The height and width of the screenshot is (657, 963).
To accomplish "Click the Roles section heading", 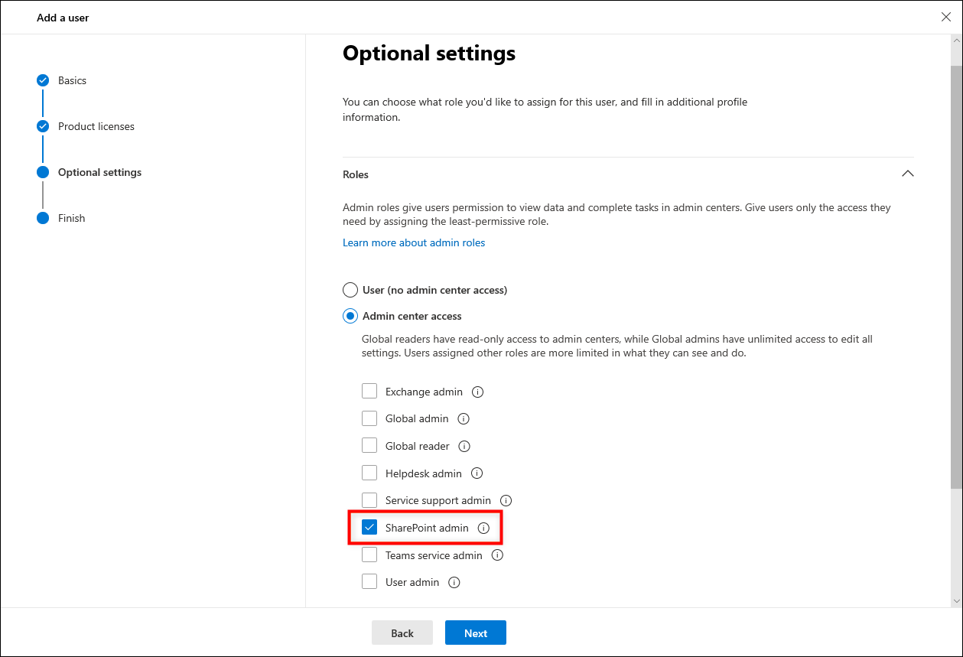I will 356,174.
